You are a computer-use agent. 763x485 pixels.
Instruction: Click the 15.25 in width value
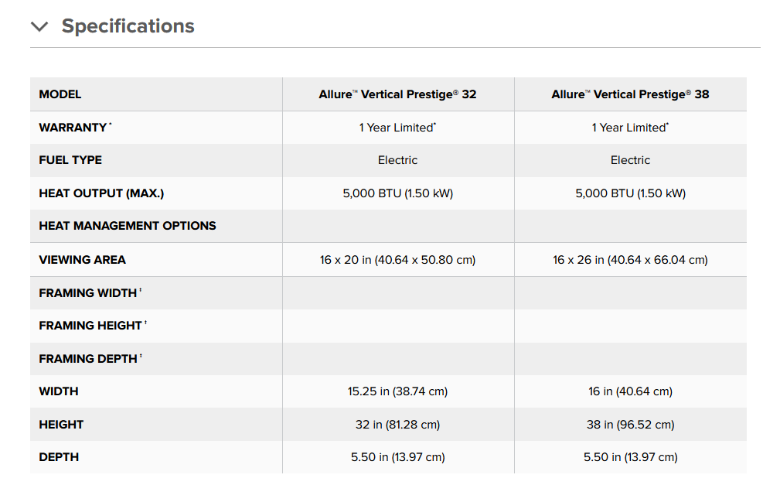[397, 391]
